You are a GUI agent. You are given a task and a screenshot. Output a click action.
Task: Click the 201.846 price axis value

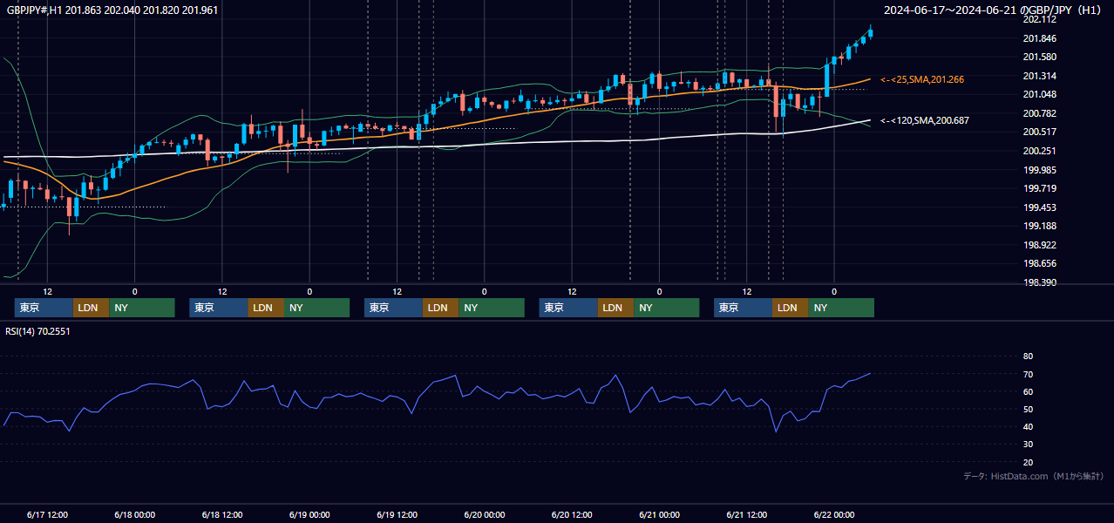pos(1040,38)
